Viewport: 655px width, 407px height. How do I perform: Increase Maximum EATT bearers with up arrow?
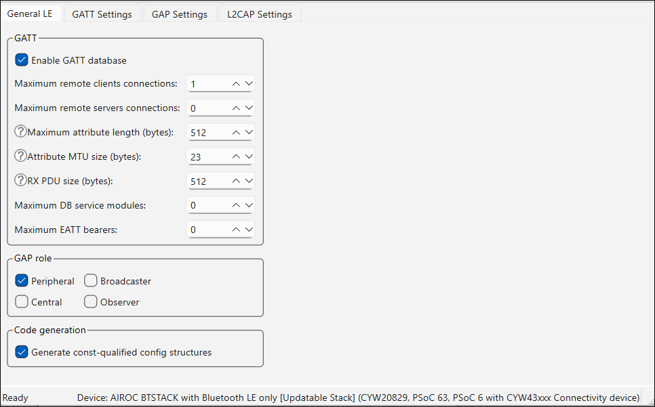pos(236,230)
